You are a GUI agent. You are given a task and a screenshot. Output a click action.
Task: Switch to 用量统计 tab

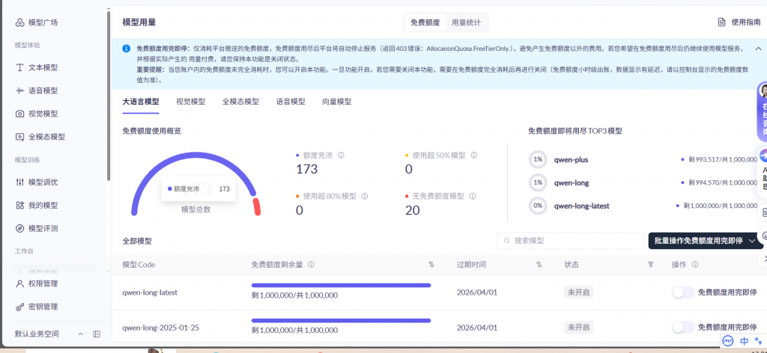[466, 22]
